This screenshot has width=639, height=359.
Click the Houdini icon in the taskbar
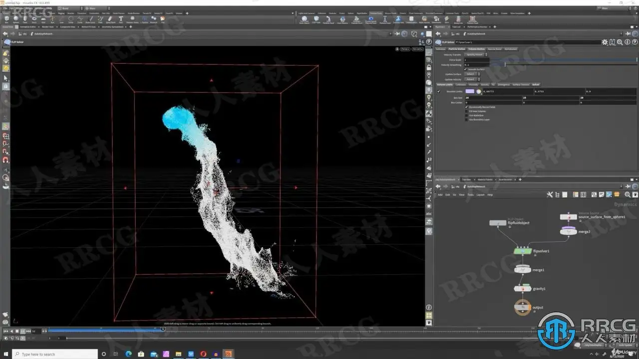(x=228, y=354)
